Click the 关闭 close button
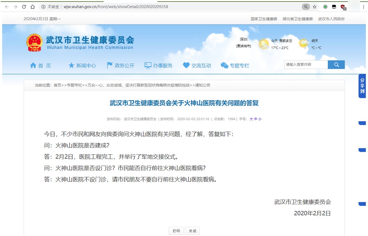Viewport: 368px width, 236px height. [192, 231]
